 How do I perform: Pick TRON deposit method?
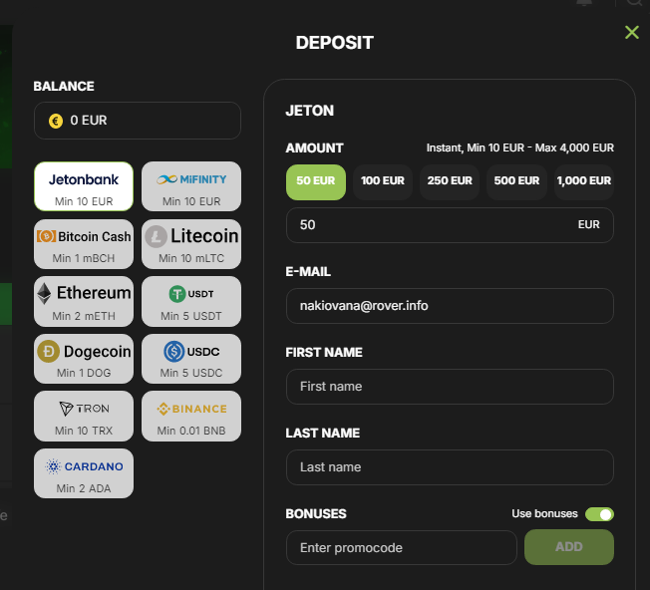pos(84,416)
